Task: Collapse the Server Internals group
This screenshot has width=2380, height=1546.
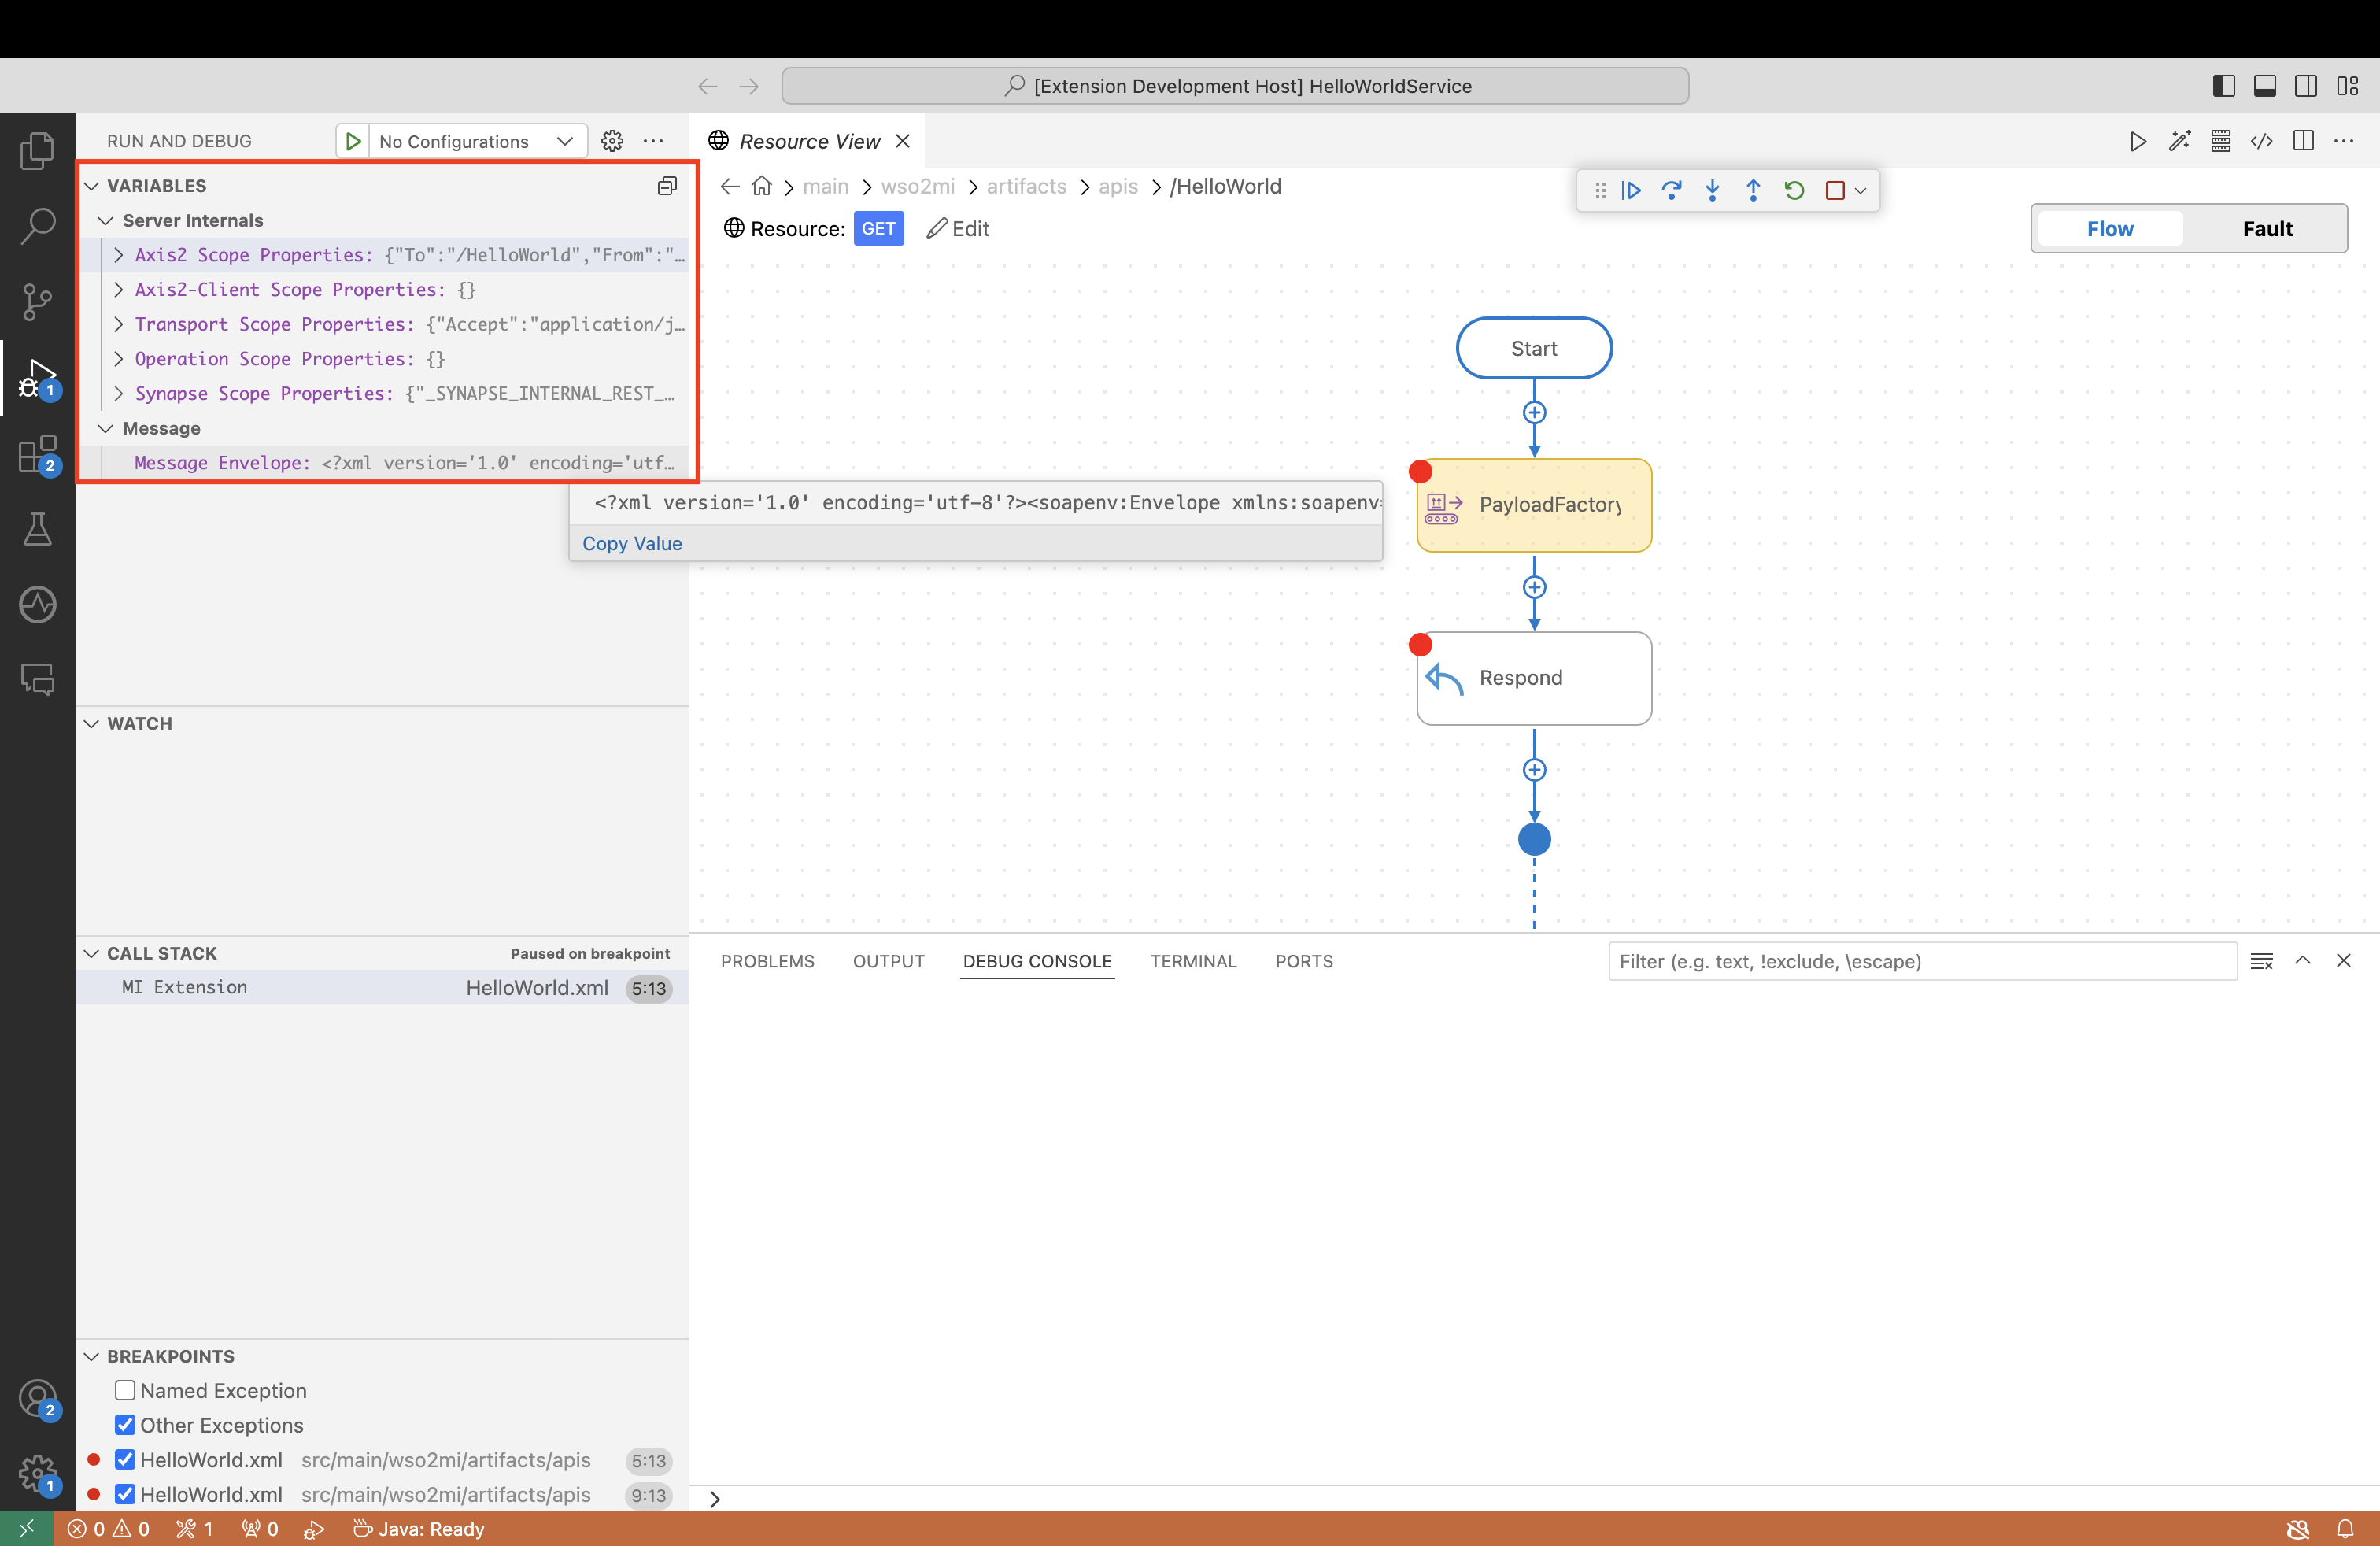Action: pyautogui.click(x=106, y=220)
